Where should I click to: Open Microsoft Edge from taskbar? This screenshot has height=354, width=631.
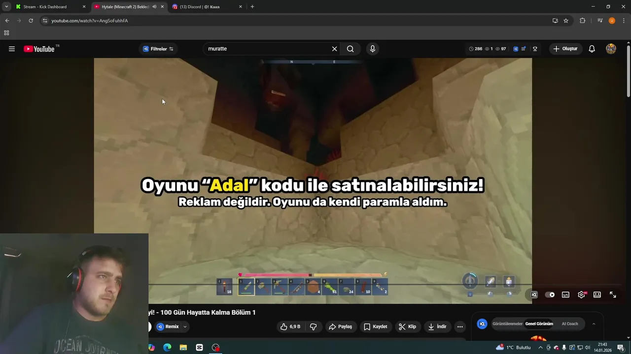point(167,347)
